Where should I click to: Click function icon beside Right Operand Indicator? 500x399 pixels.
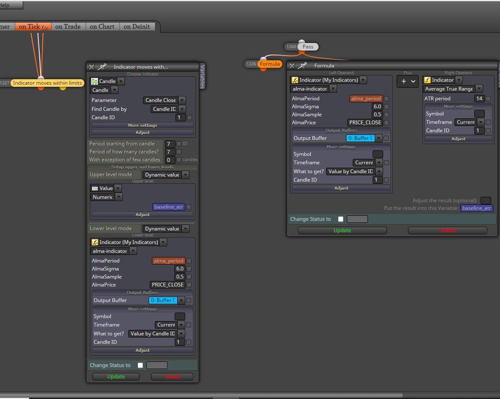pyautogui.click(x=427, y=80)
